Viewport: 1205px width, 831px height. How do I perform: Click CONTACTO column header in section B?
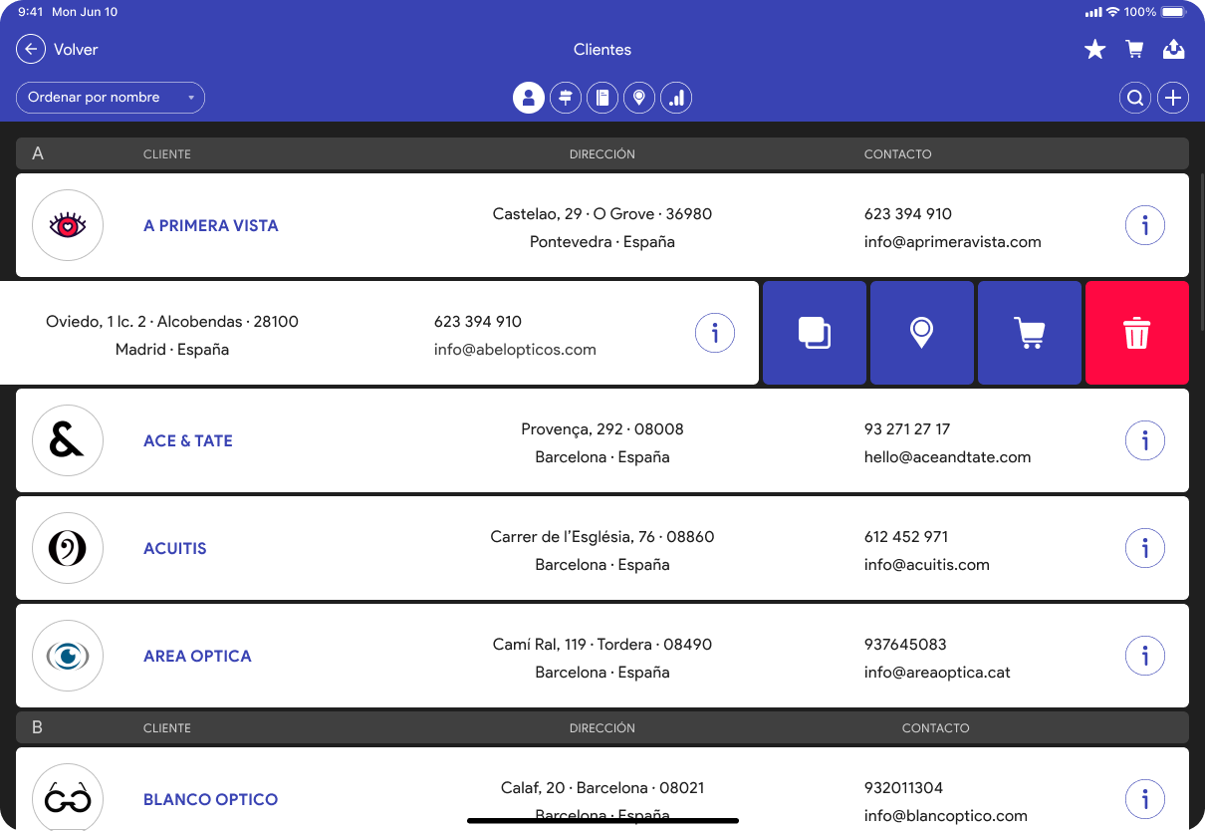click(936, 728)
